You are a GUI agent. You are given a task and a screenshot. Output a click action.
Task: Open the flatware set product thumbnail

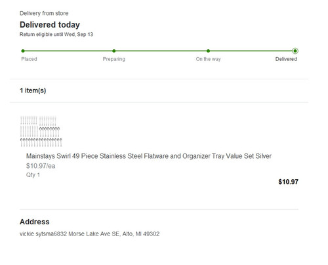click(x=41, y=131)
